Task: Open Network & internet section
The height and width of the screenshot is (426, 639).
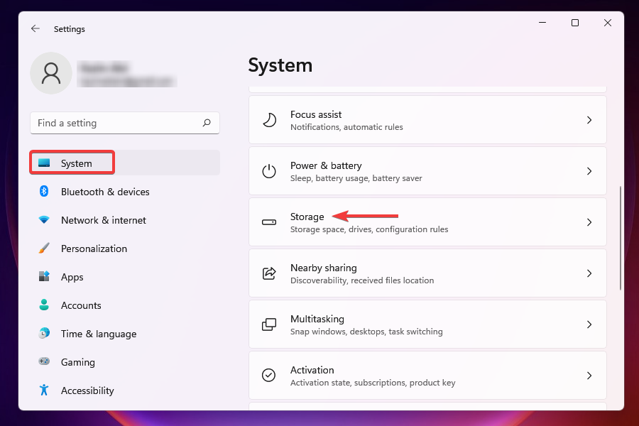Action: point(125,219)
